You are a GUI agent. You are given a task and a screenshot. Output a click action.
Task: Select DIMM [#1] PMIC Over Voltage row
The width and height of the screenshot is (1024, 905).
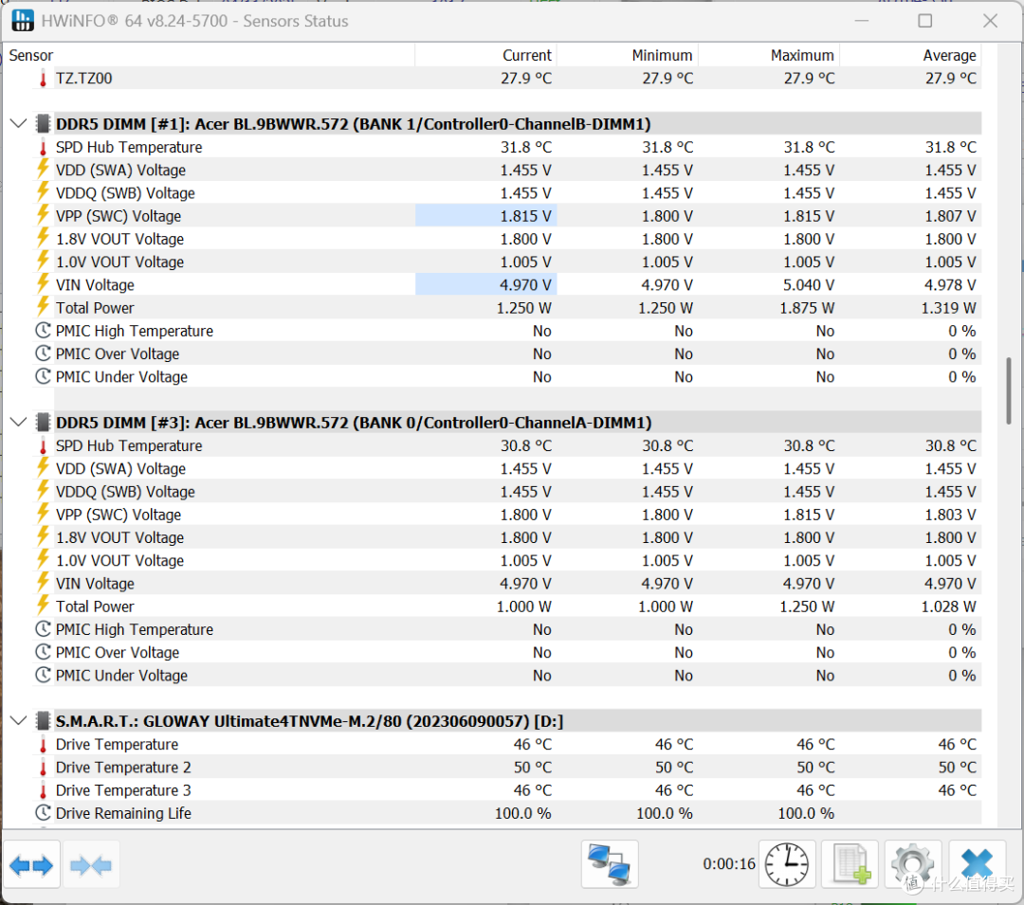point(506,353)
